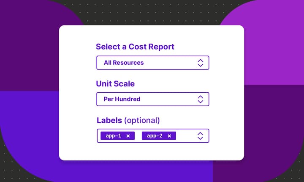Open the Cost Report dropdown
The height and width of the screenshot is (182, 304).
pyautogui.click(x=152, y=63)
